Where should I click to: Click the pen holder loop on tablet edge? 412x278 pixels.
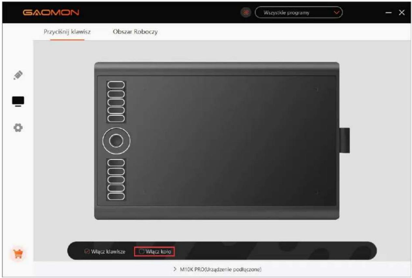(344, 140)
